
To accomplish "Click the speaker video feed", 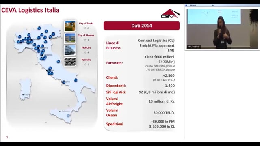I will [222, 28].
